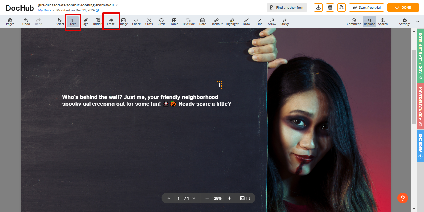The height and width of the screenshot is (212, 424).
Task: Open version history icon beside modified date
Action: pyautogui.click(x=97, y=10)
